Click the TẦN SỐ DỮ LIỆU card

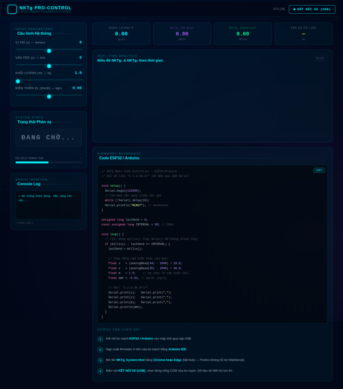pos(303,33)
